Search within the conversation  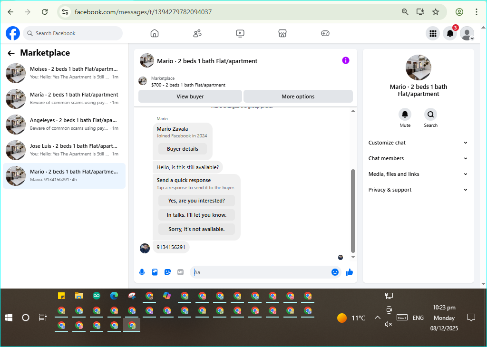pos(430,115)
